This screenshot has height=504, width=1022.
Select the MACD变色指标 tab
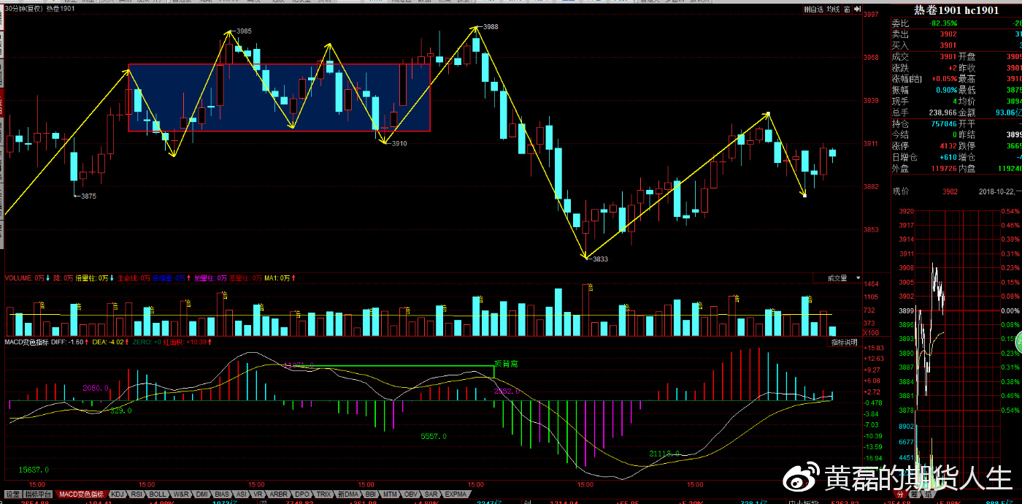[81, 495]
